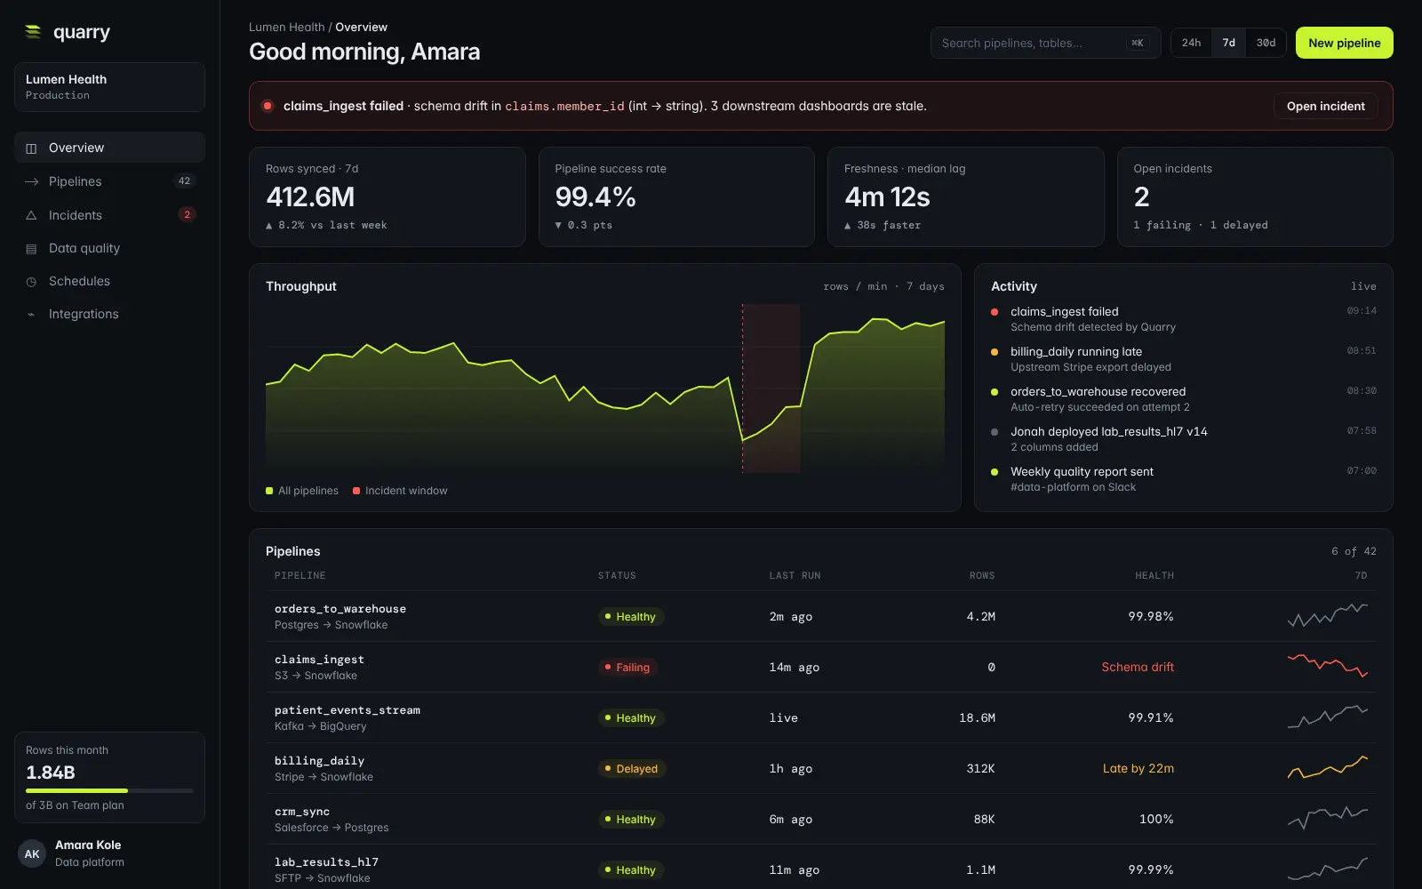Click the Integrations icon in sidebar
The width and height of the screenshot is (1422, 889).
(31, 315)
